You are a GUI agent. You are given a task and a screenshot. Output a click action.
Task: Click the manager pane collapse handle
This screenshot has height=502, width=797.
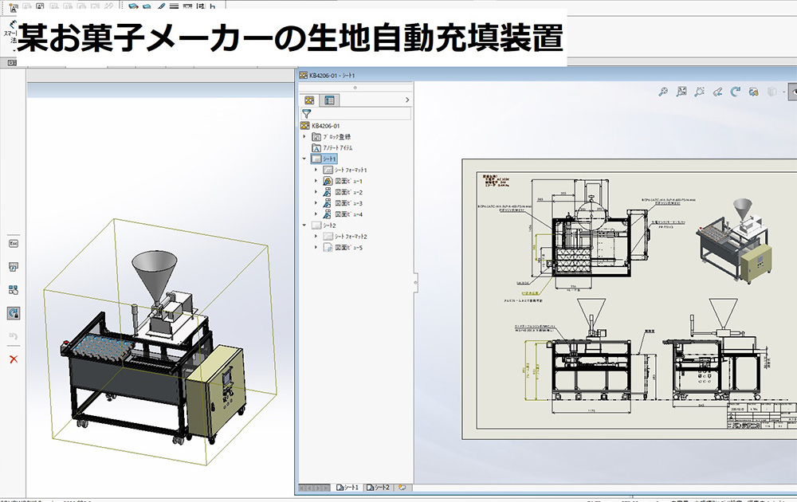coord(415,282)
